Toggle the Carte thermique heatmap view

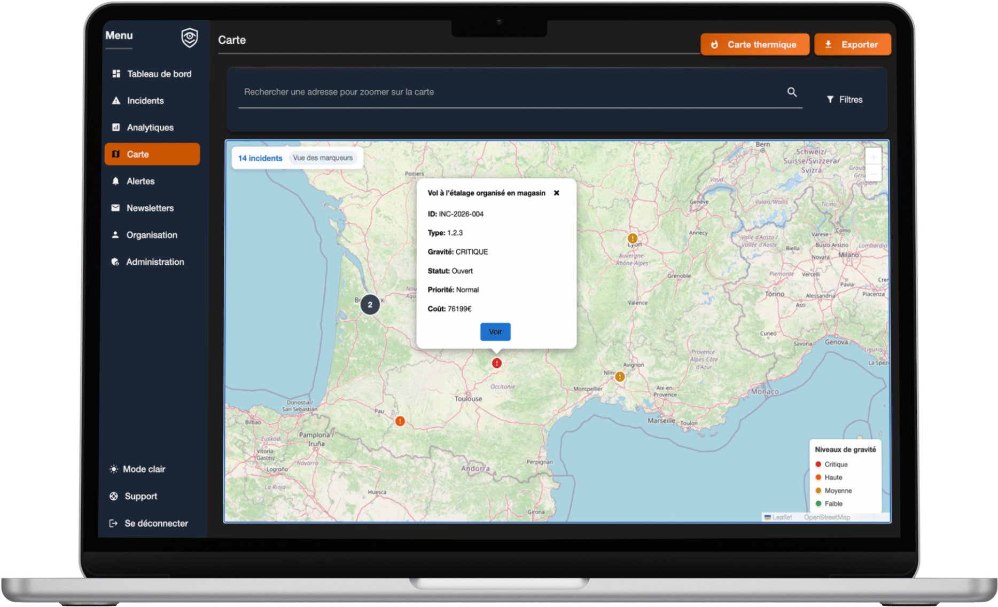(x=754, y=45)
